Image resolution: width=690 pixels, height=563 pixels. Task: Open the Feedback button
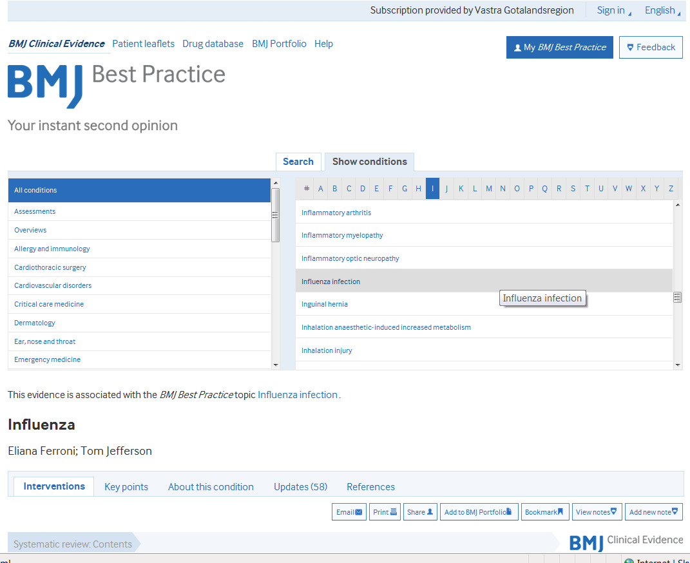651,47
